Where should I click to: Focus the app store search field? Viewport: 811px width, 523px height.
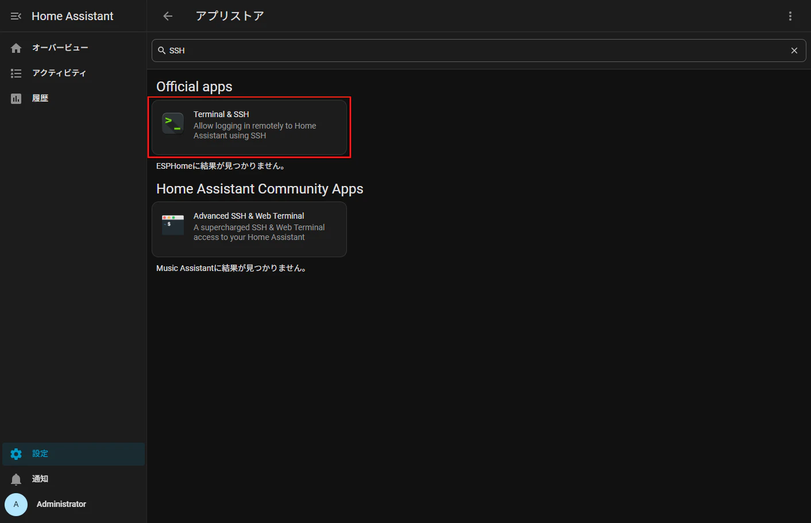point(479,51)
